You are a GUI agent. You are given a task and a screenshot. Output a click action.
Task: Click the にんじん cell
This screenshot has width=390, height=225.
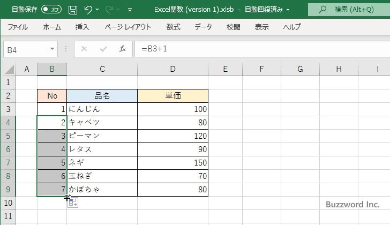click(102, 109)
